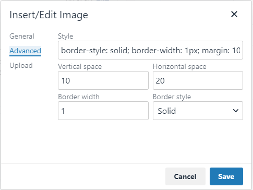
Task: Cancel the image edit dialog
Action: 185,176
